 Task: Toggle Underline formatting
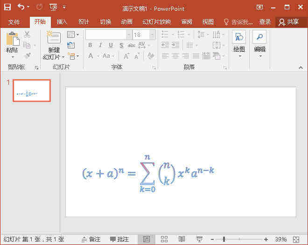111,45
